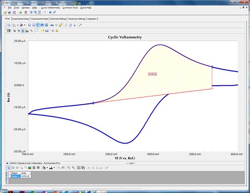Click the binoculars icon in the chart toolbar
Image resolution: width=250 pixels, height=193 pixels.
pos(52,25)
